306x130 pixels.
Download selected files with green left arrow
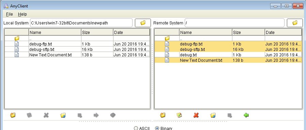[x=246, y=115]
